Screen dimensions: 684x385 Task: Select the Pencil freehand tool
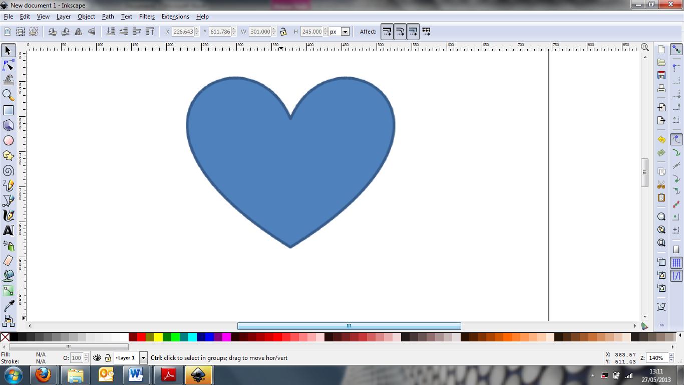point(8,185)
